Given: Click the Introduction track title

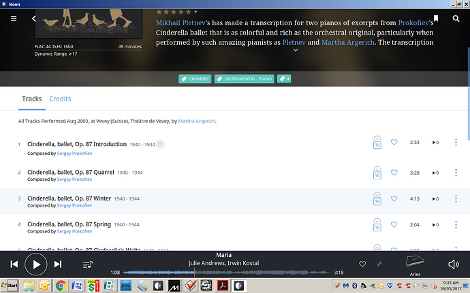Looking at the screenshot, I should (77, 144).
